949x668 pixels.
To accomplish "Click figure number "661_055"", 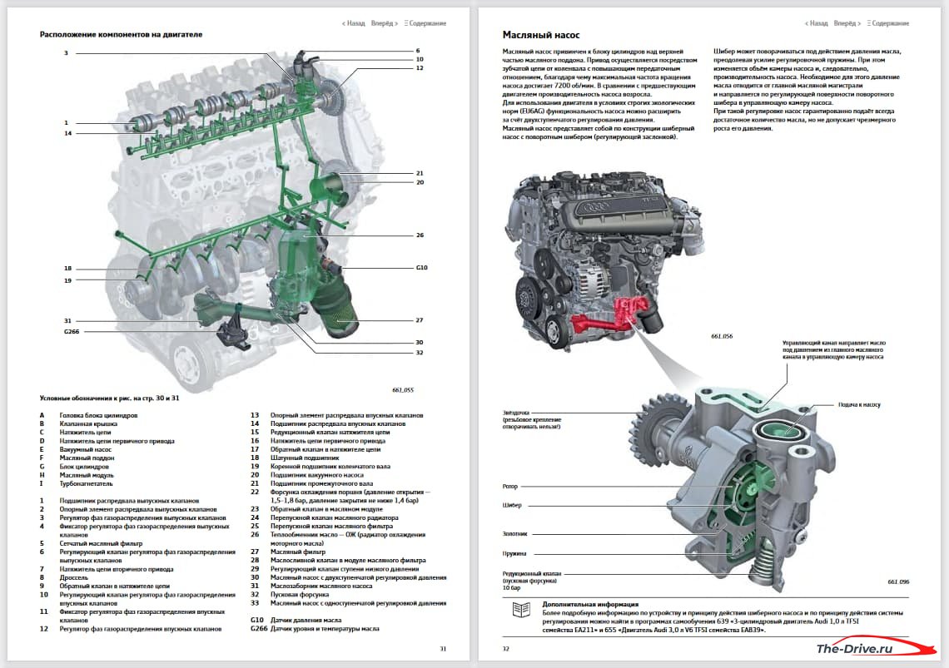I will [402, 390].
